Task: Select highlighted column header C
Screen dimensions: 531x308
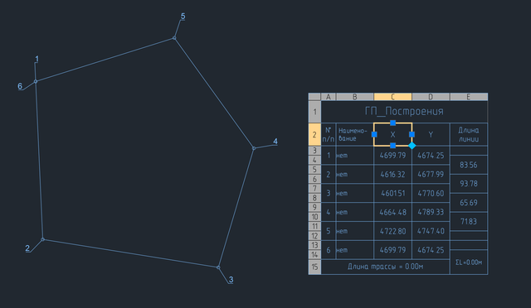Action: coord(392,97)
